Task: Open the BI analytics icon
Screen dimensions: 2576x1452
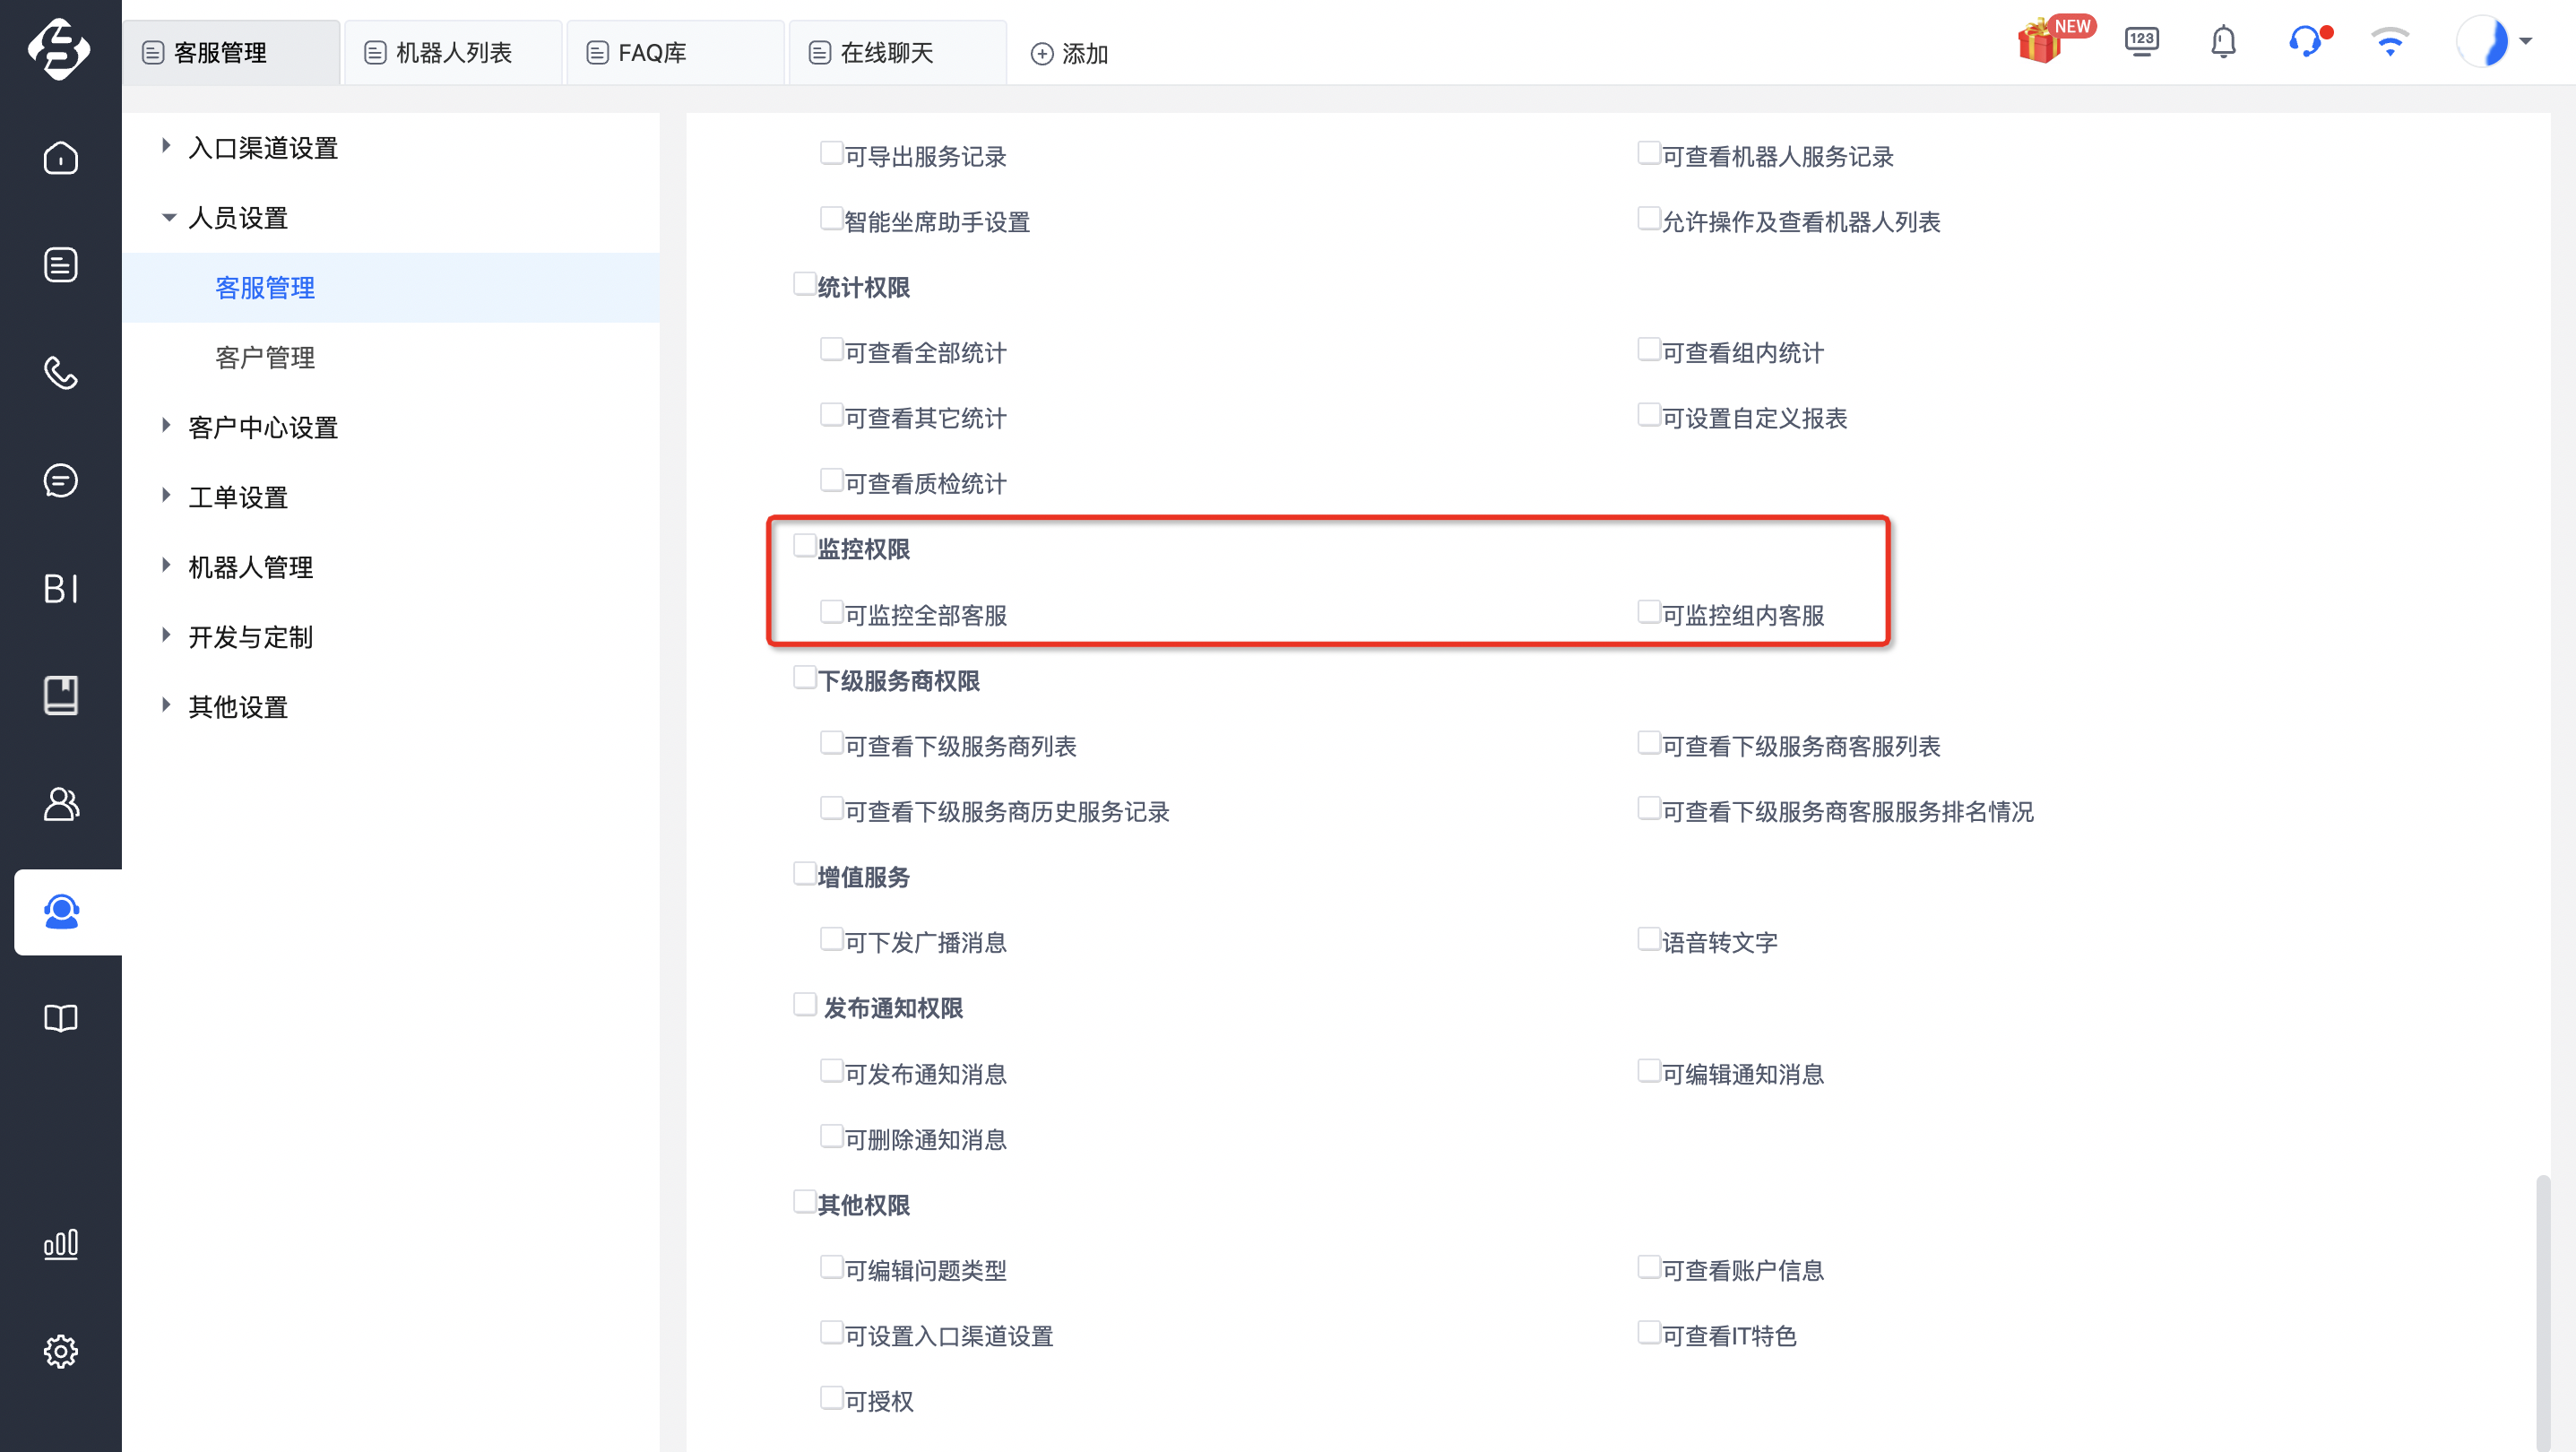Action: pos(61,588)
